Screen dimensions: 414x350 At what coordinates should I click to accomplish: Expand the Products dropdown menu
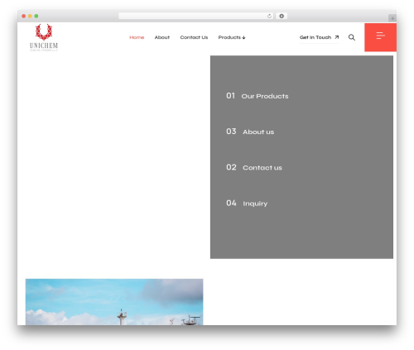click(x=232, y=37)
